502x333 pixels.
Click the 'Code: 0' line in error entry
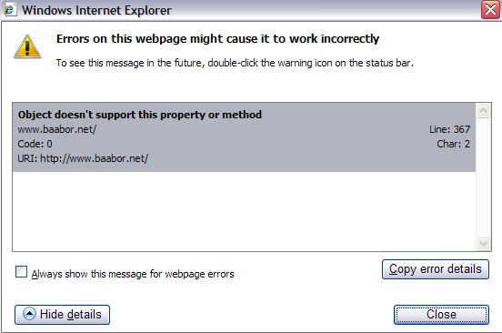(35, 144)
